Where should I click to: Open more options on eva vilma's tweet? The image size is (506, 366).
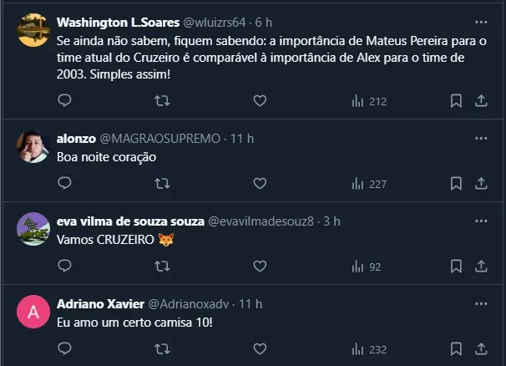click(x=481, y=221)
